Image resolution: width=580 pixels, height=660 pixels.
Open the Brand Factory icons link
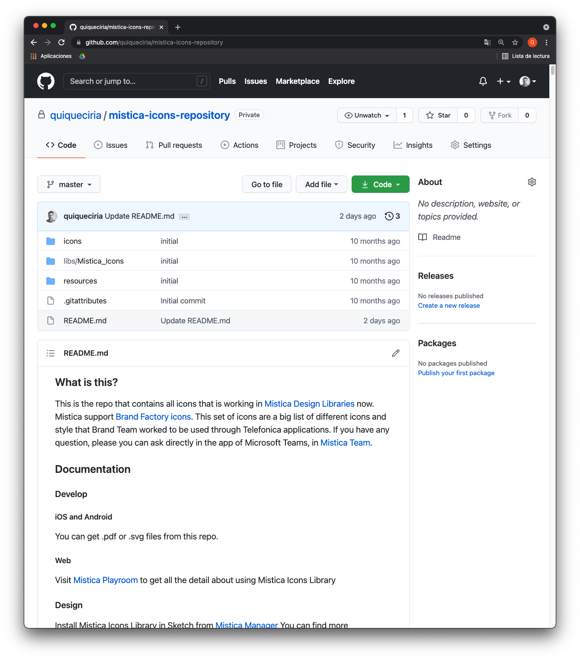coord(153,417)
